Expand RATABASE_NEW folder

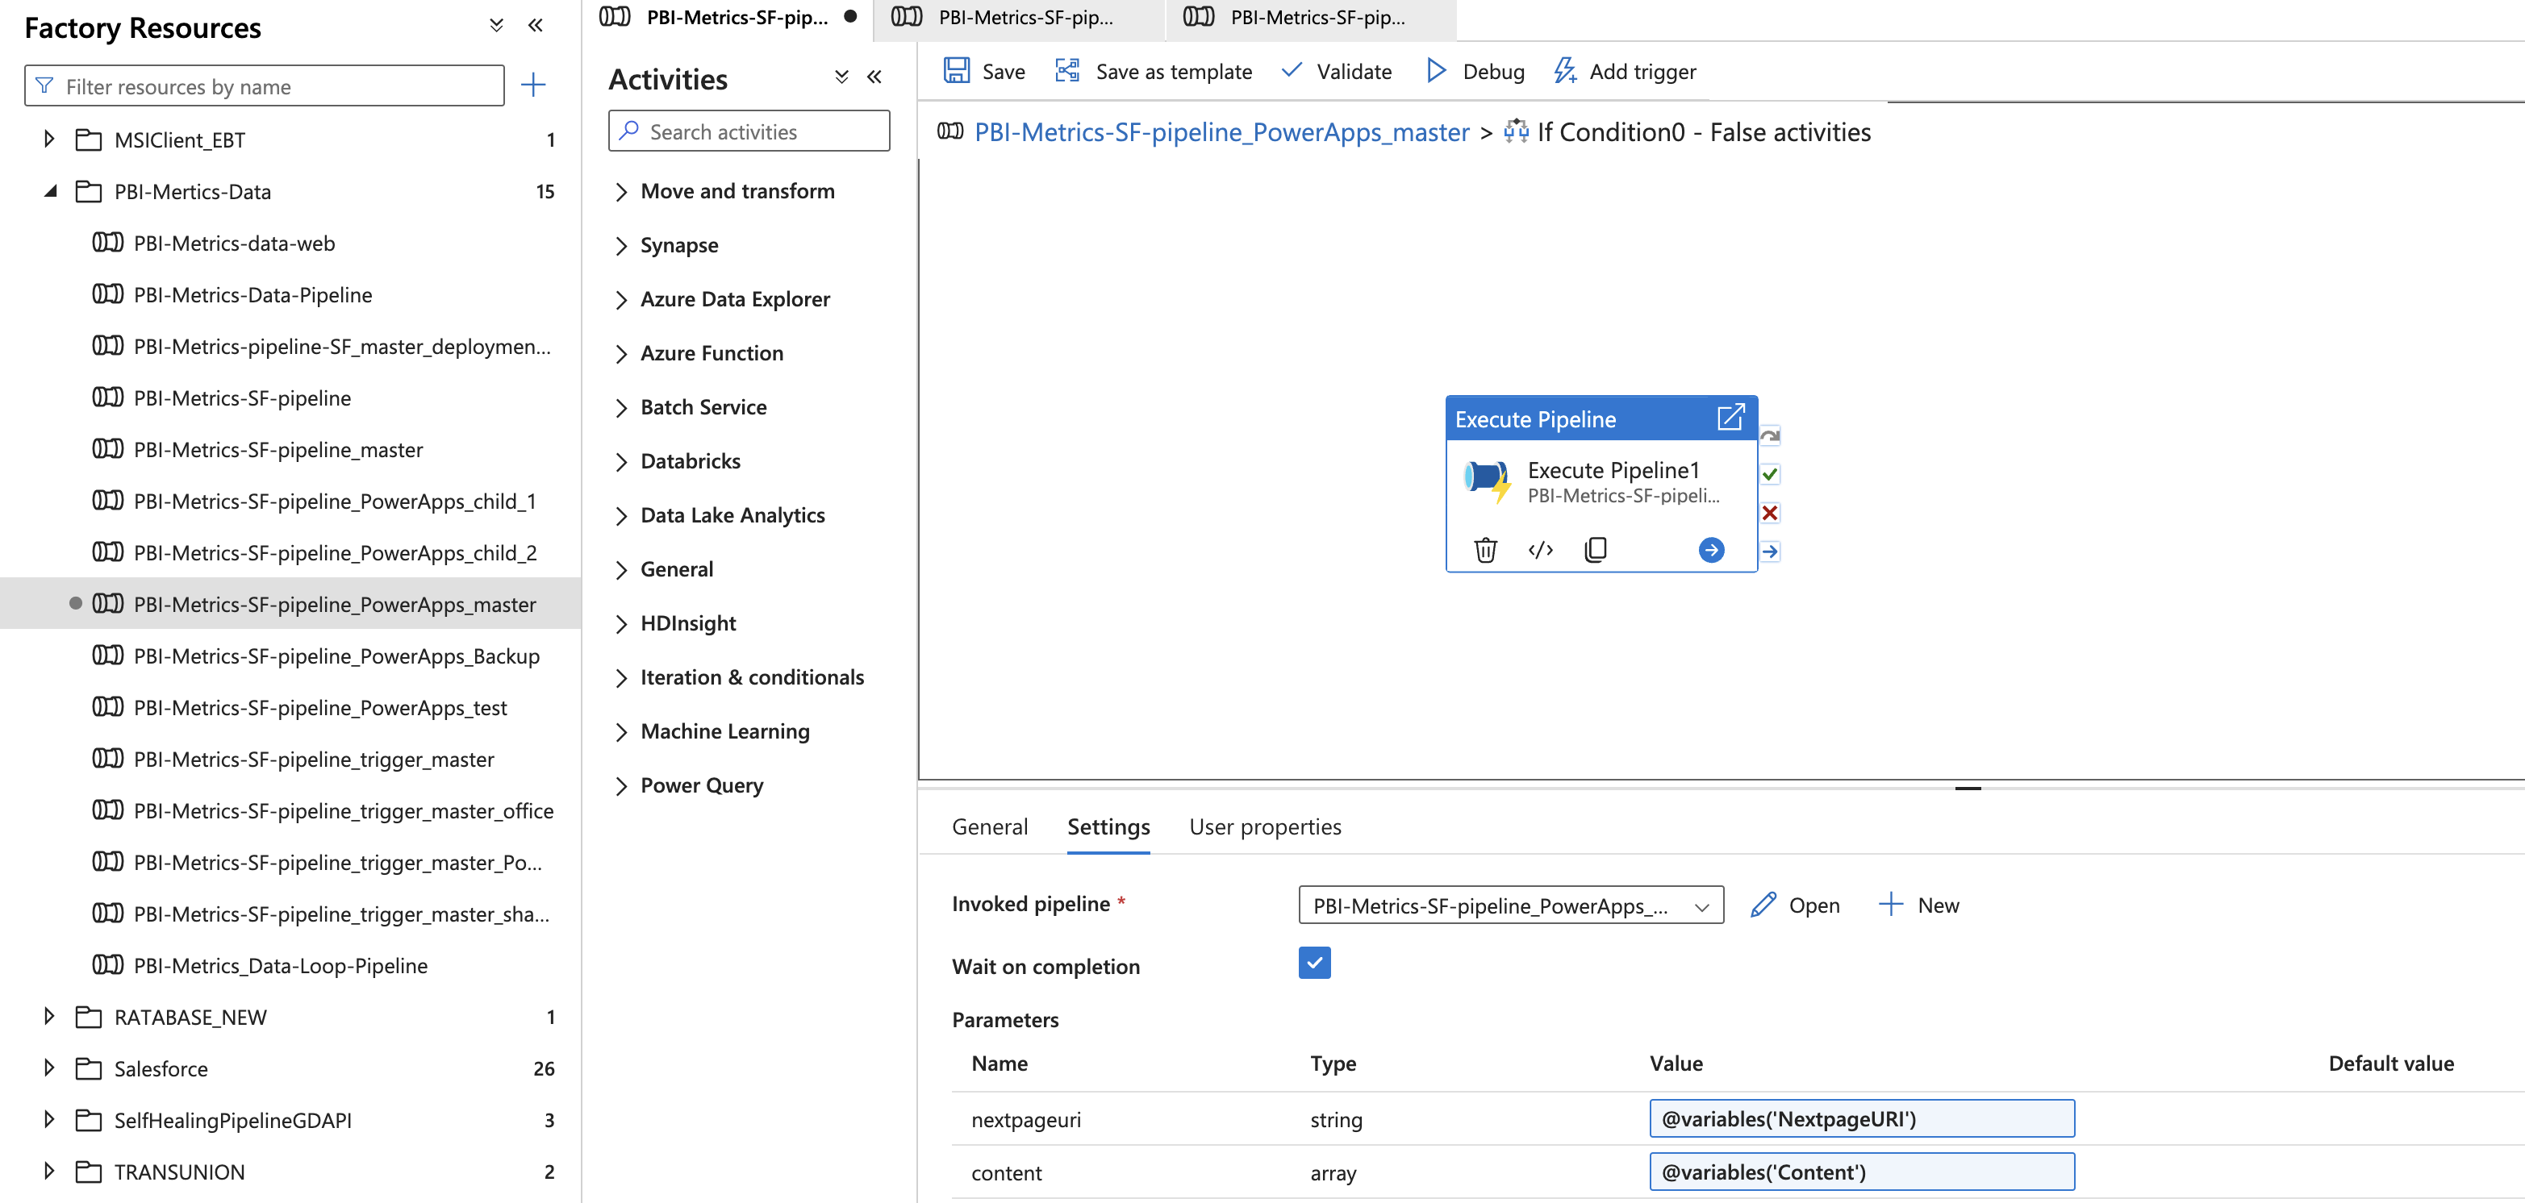coord(48,1016)
